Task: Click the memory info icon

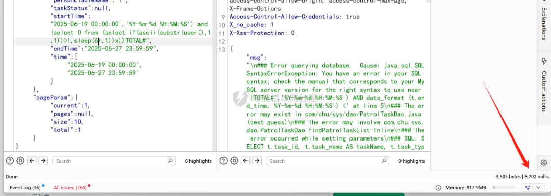Action: [x=438, y=187]
